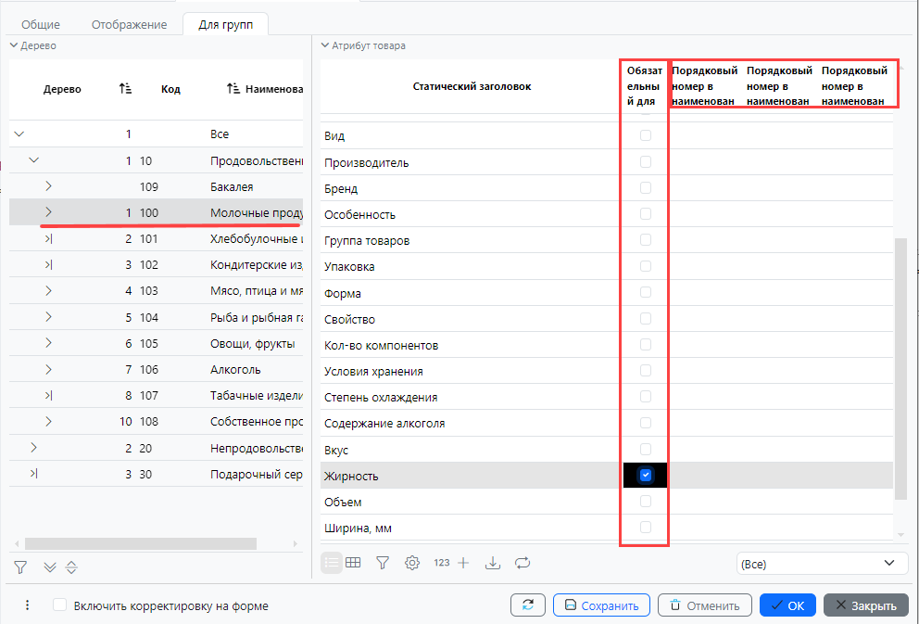Open the (Все) dropdown list
919x624 pixels.
click(x=822, y=563)
